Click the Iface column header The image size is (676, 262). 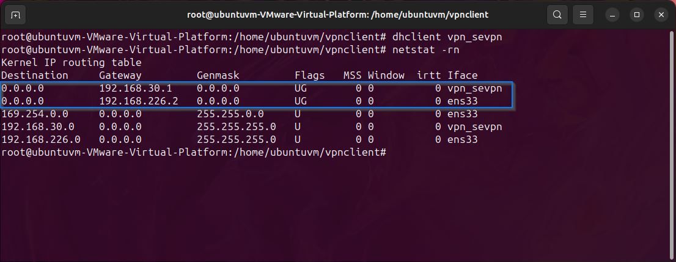click(462, 75)
